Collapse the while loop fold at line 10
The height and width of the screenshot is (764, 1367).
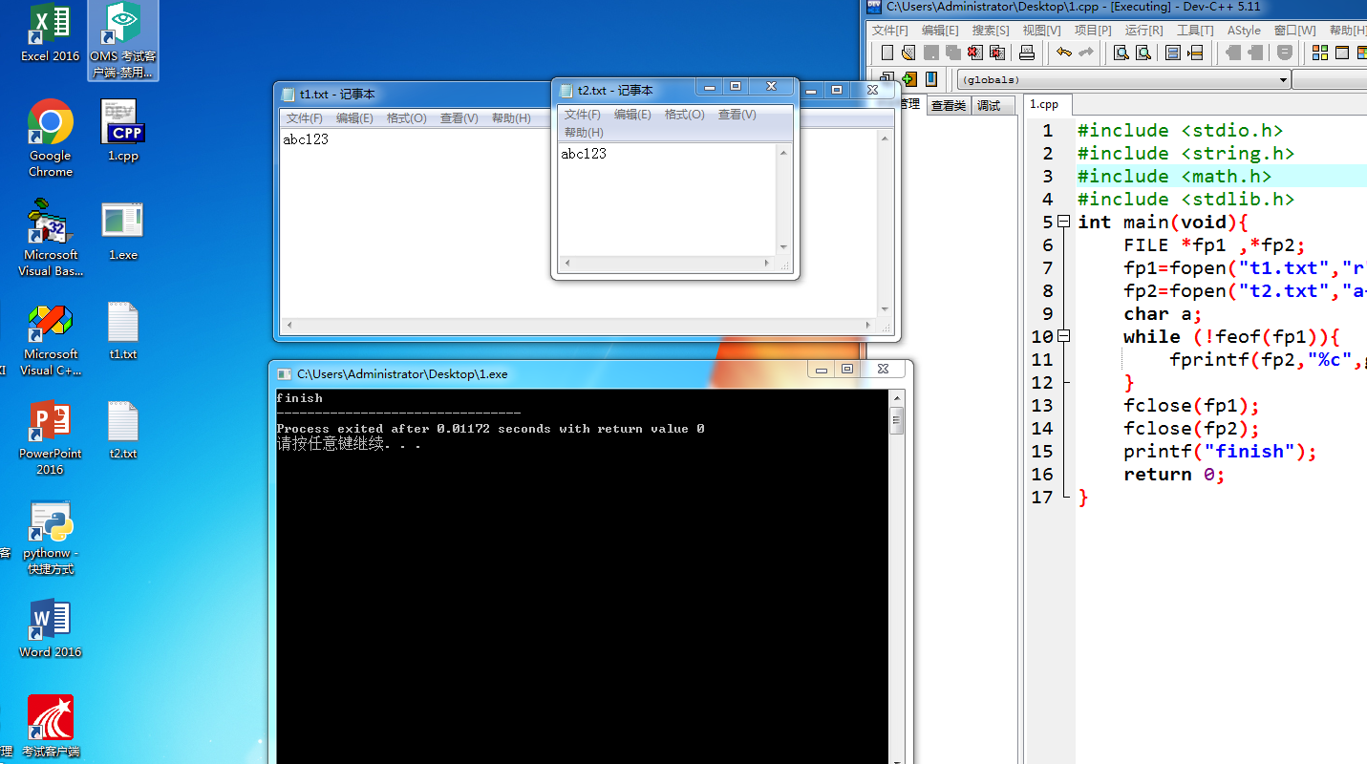coord(1064,336)
